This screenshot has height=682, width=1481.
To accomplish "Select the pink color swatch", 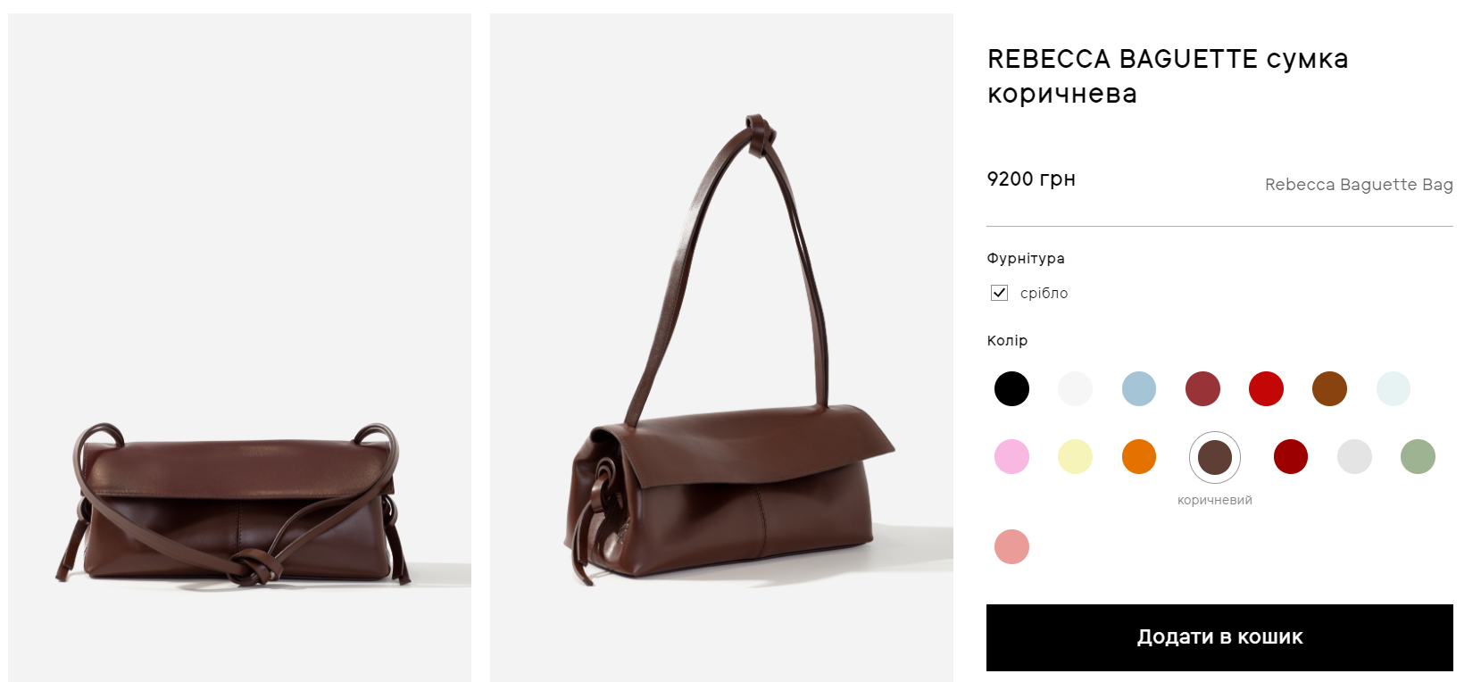I will 1011,456.
